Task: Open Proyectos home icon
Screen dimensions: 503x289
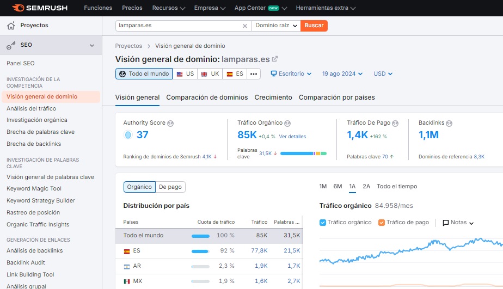Action: (11, 26)
